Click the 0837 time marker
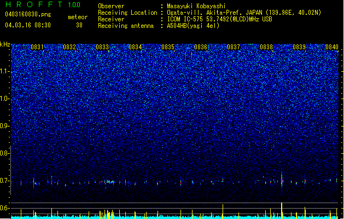The height and width of the screenshot is (219, 344). (x=234, y=47)
